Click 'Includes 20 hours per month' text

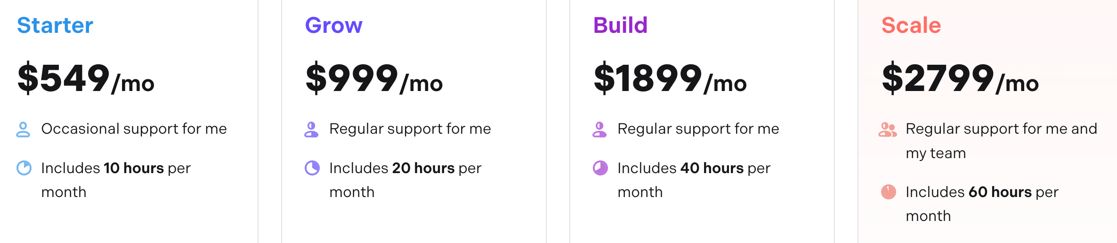pyautogui.click(x=405, y=180)
